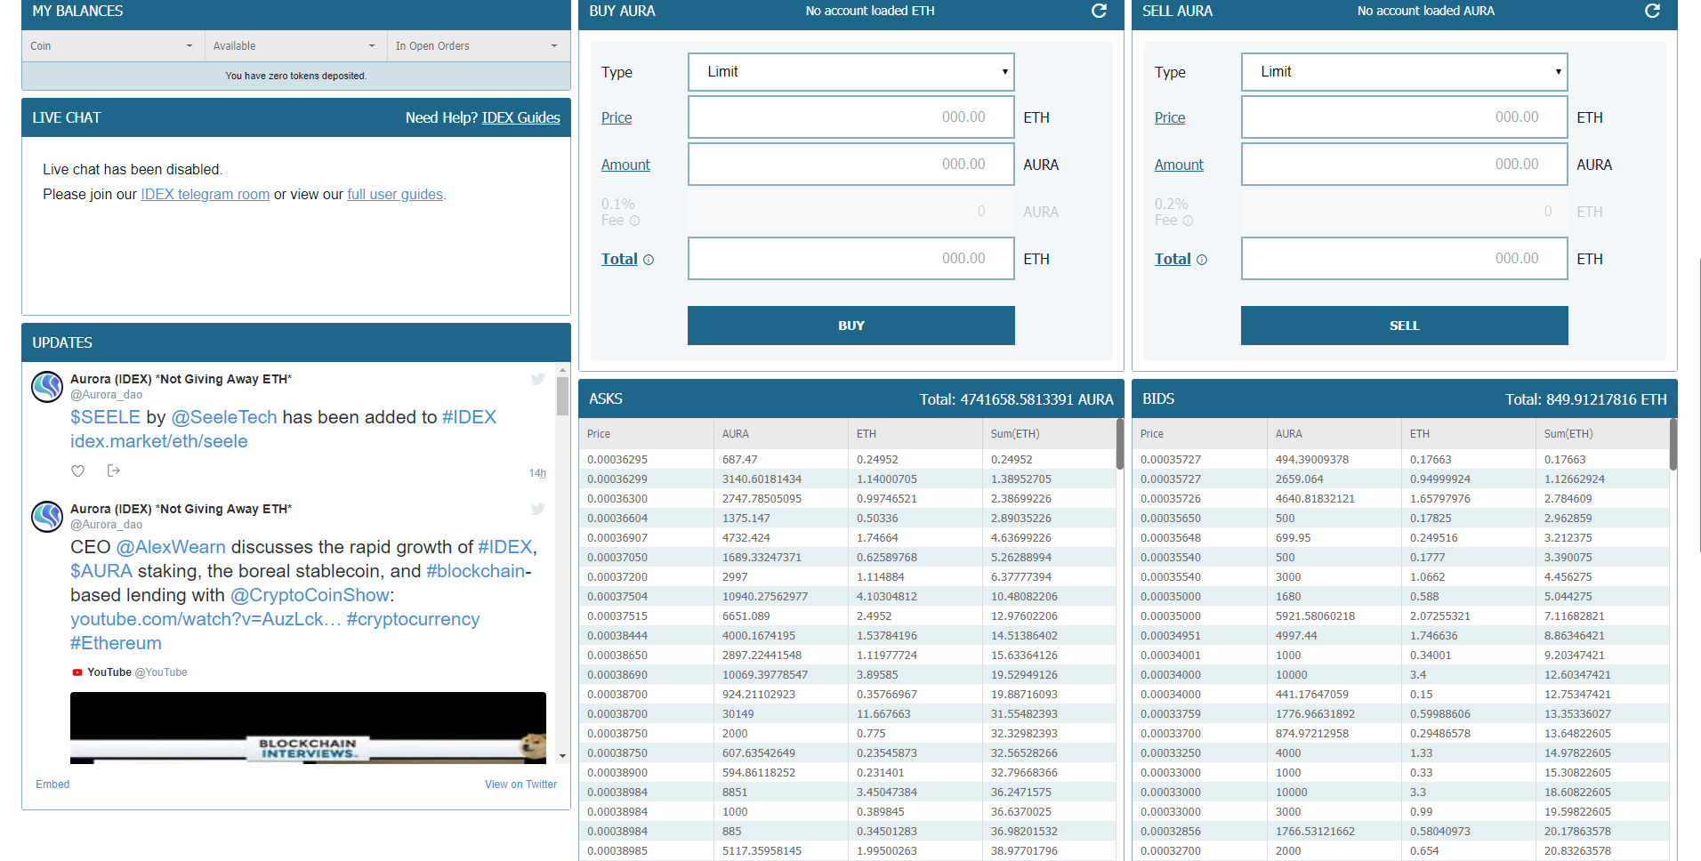Click the Price label in SELL AURA

[1170, 117]
